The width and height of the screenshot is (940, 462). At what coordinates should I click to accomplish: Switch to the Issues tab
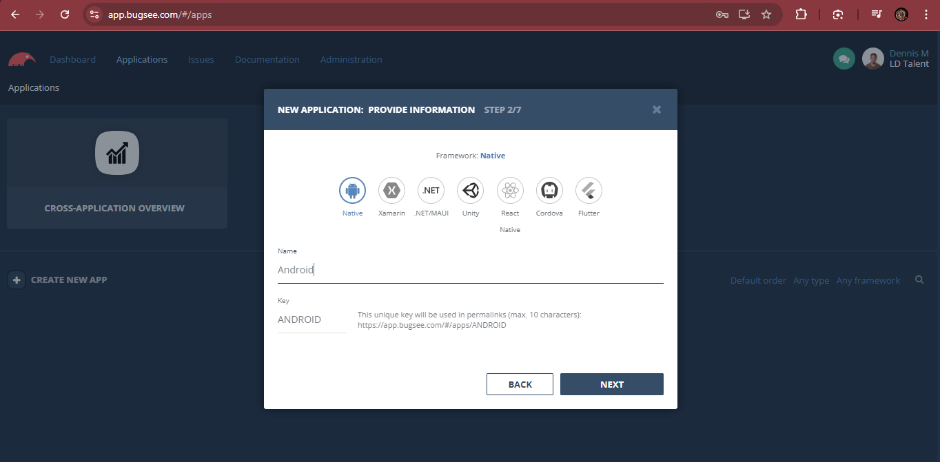201,59
